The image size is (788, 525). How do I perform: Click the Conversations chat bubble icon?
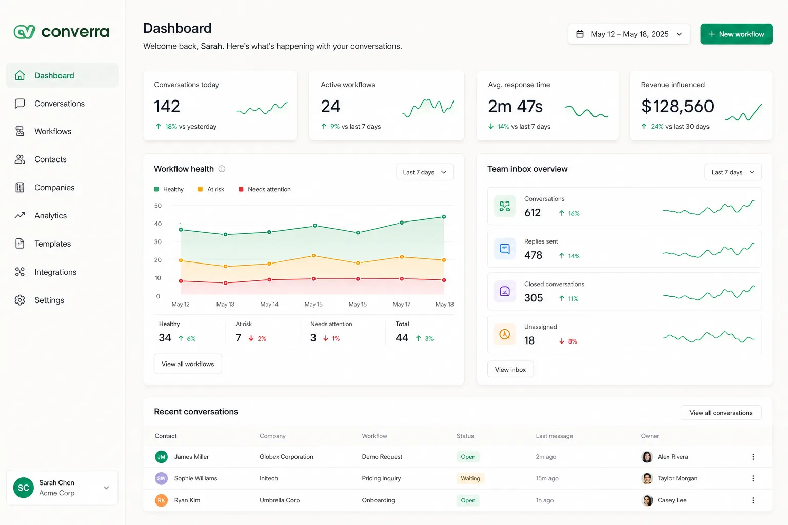tap(20, 104)
